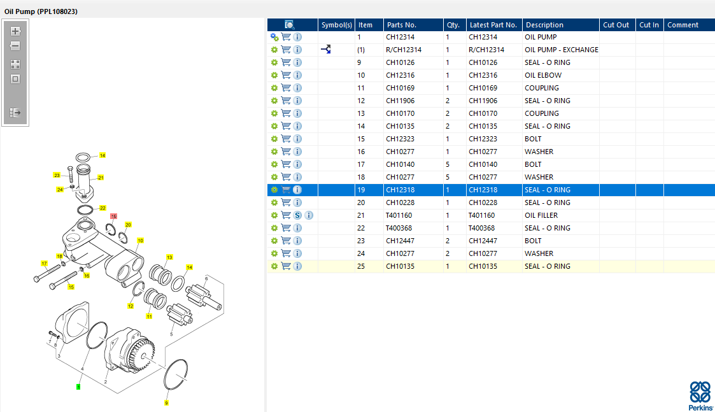Click the red highlighted callout on diagram

click(113, 217)
